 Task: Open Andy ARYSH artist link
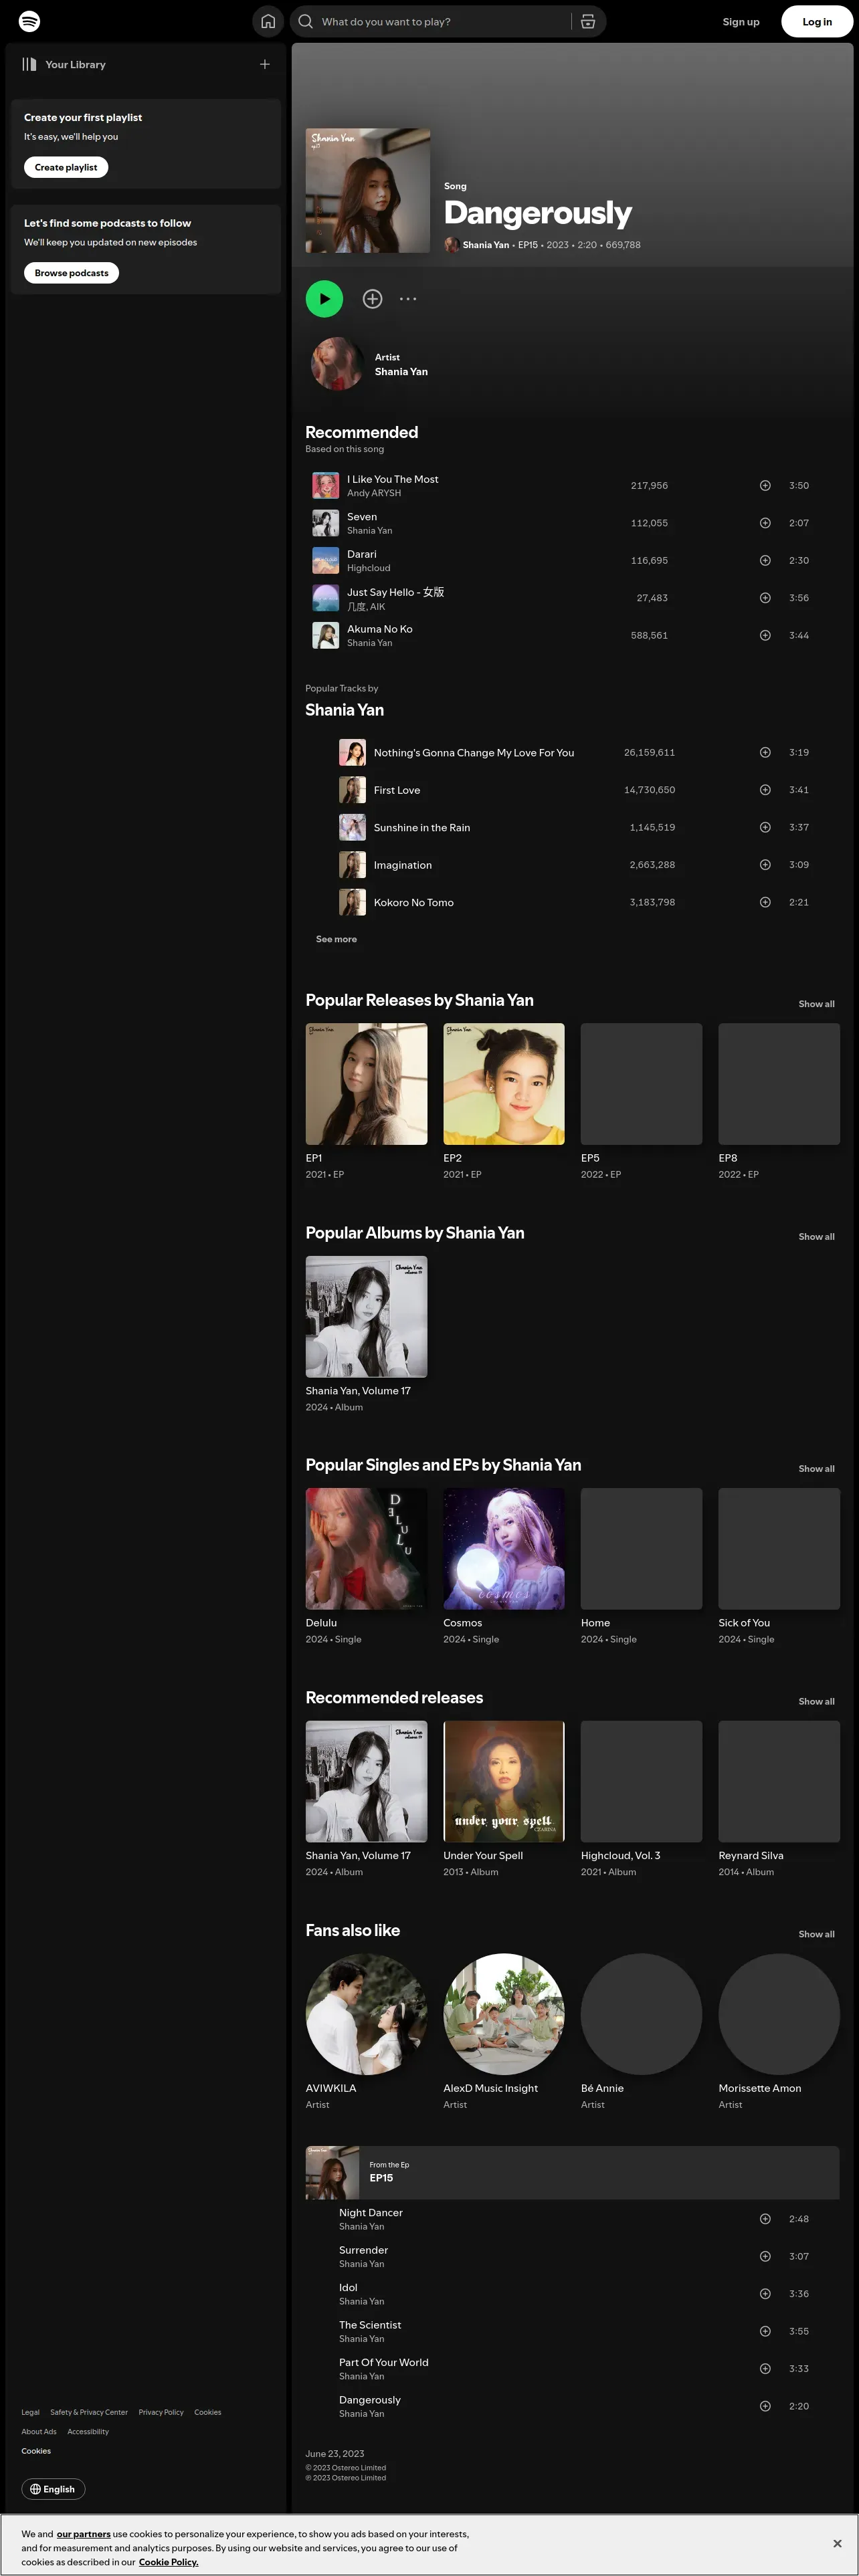point(374,493)
